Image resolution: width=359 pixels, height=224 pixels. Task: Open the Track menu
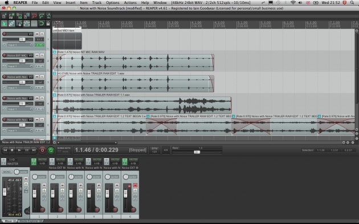click(x=97, y=3)
